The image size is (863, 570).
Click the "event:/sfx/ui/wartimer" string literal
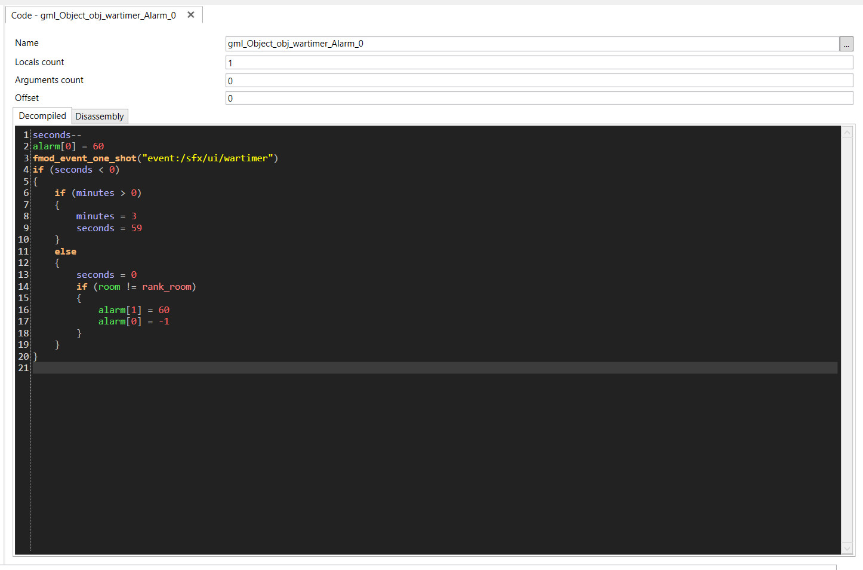(207, 158)
